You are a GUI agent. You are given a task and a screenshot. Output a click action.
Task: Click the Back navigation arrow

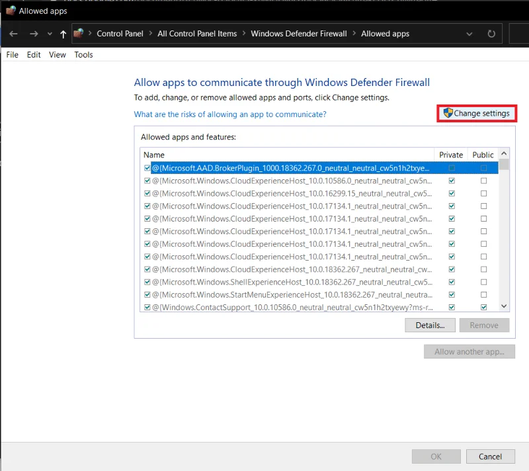pyautogui.click(x=13, y=34)
